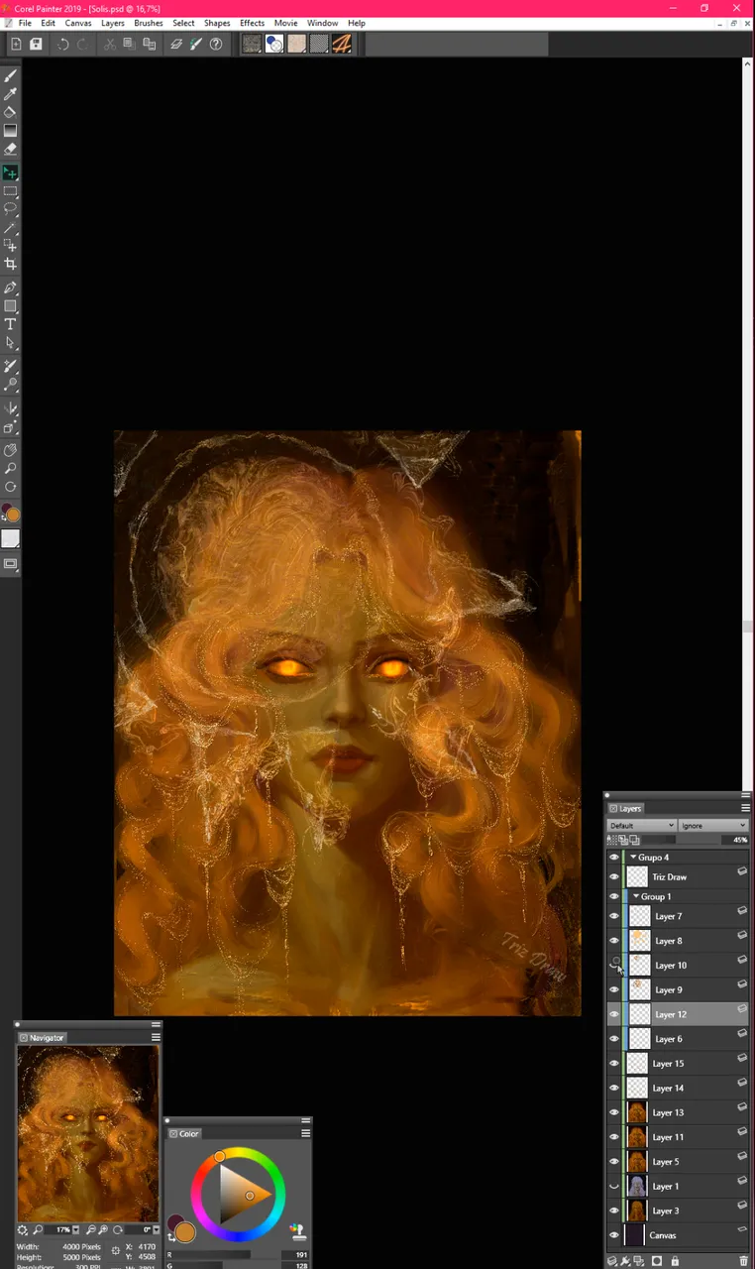Select the Shape Selection arrow tool
The image size is (755, 1269).
coord(11,343)
